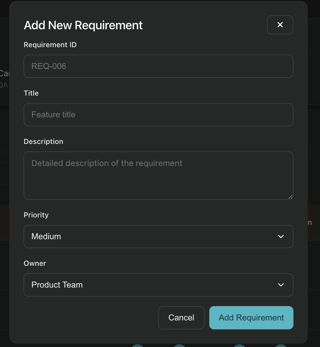Open the Priority dropdown showing Medium

pyautogui.click(x=159, y=237)
